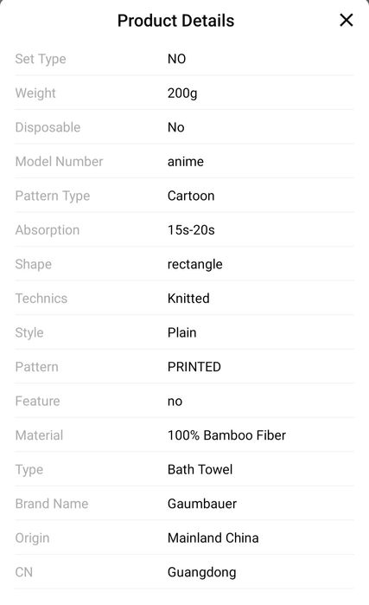Tap the Set Type row label

tap(41, 59)
